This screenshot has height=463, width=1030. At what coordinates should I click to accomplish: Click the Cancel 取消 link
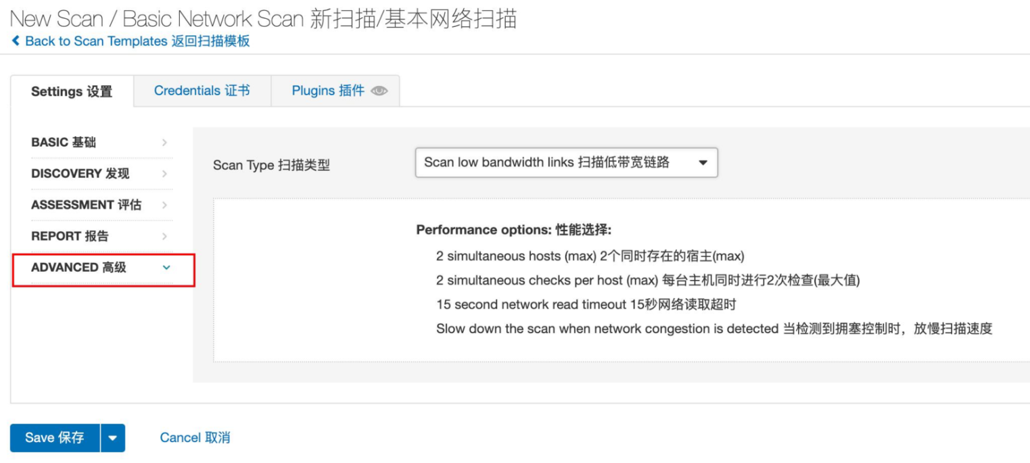click(195, 438)
